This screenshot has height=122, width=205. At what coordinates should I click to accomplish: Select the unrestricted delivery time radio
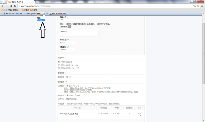(59, 62)
